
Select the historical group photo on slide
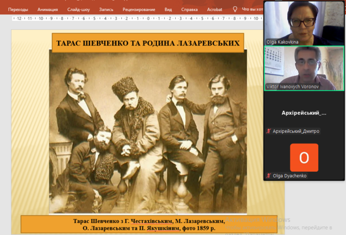(x=148, y=132)
